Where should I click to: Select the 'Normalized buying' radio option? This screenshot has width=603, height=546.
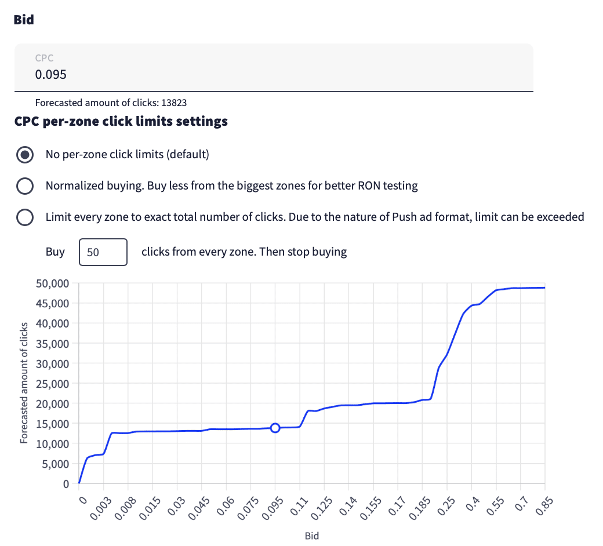(x=24, y=186)
